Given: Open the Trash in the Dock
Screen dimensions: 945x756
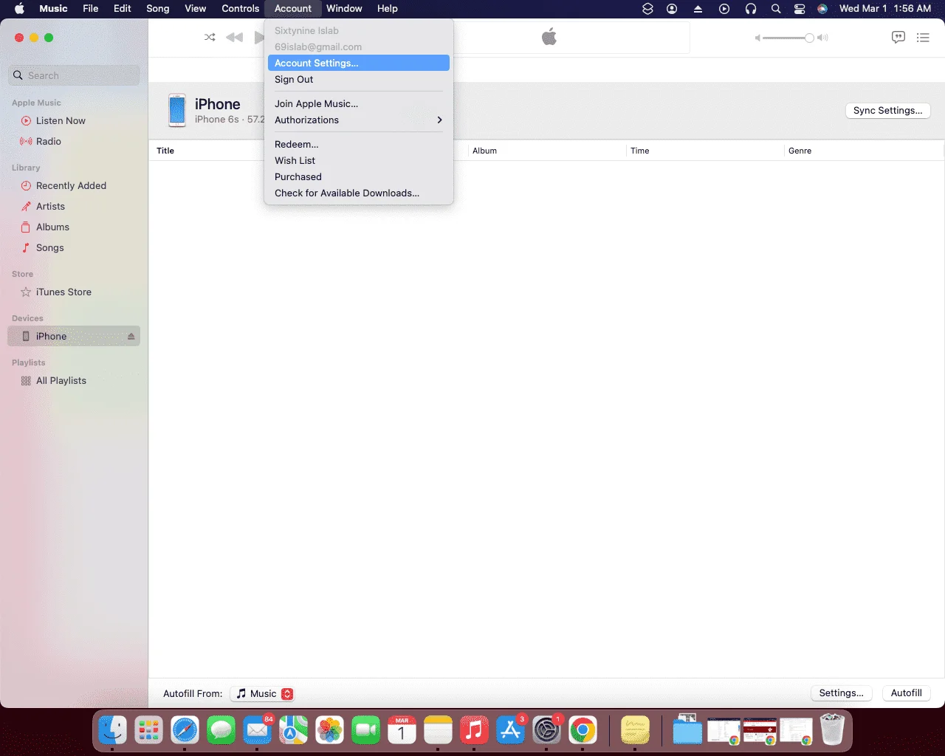Looking at the screenshot, I should (x=832, y=731).
